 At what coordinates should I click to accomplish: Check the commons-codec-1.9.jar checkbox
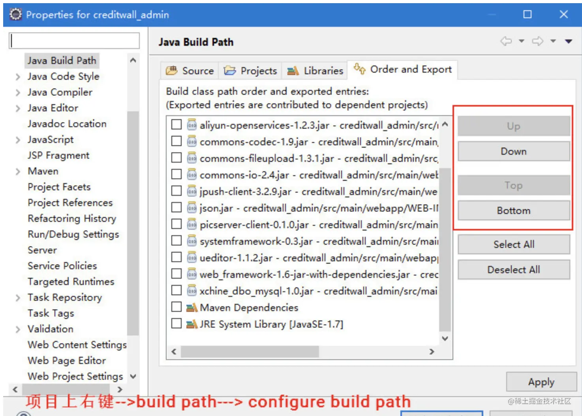click(x=176, y=141)
